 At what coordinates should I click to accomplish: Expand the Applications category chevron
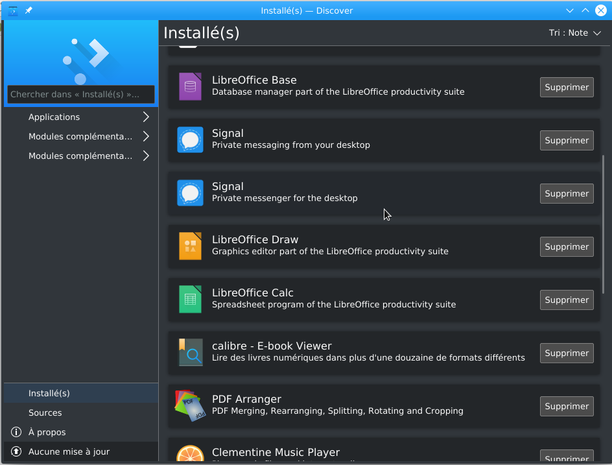coord(146,117)
